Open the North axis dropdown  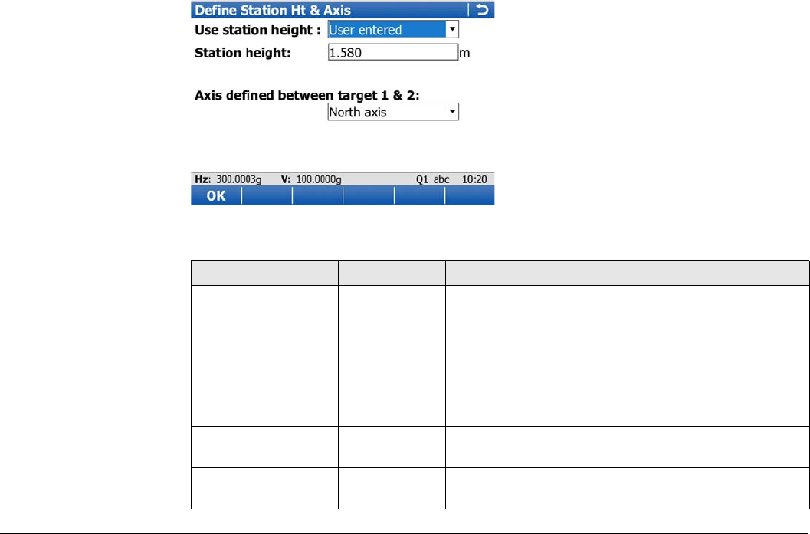[393, 112]
